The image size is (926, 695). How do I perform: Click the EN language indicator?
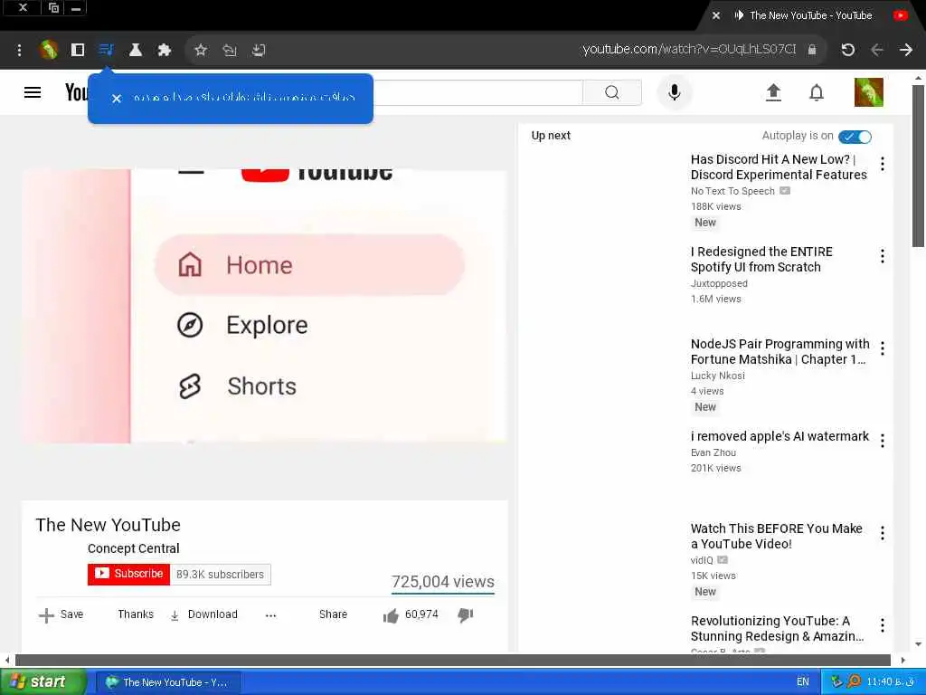click(x=803, y=681)
